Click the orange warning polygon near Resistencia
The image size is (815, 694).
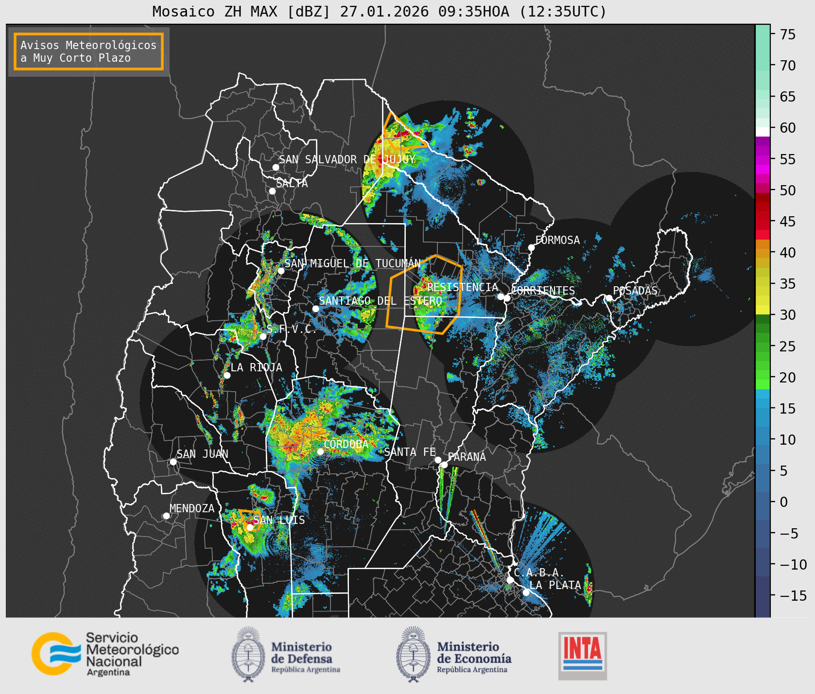coord(424,295)
